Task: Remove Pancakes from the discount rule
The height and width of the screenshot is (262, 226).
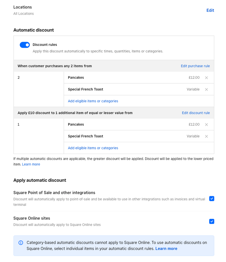Action: (206, 125)
